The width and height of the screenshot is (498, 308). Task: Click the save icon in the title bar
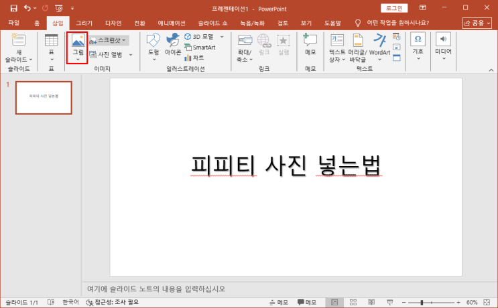[x=13, y=8]
